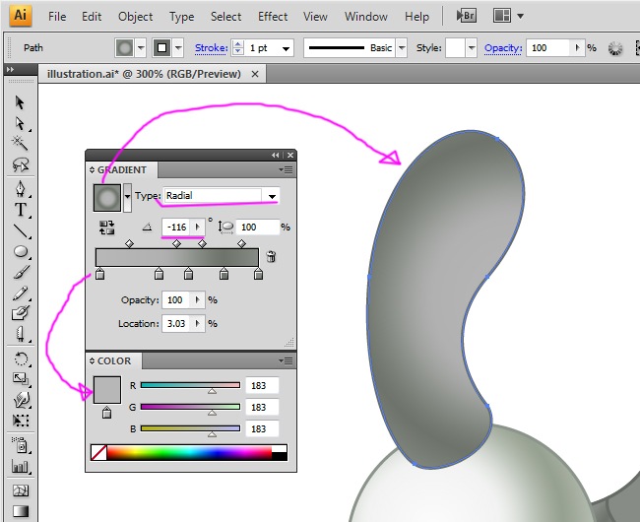Image resolution: width=640 pixels, height=522 pixels.
Task: Select the Eraser tool
Action: tap(19, 334)
